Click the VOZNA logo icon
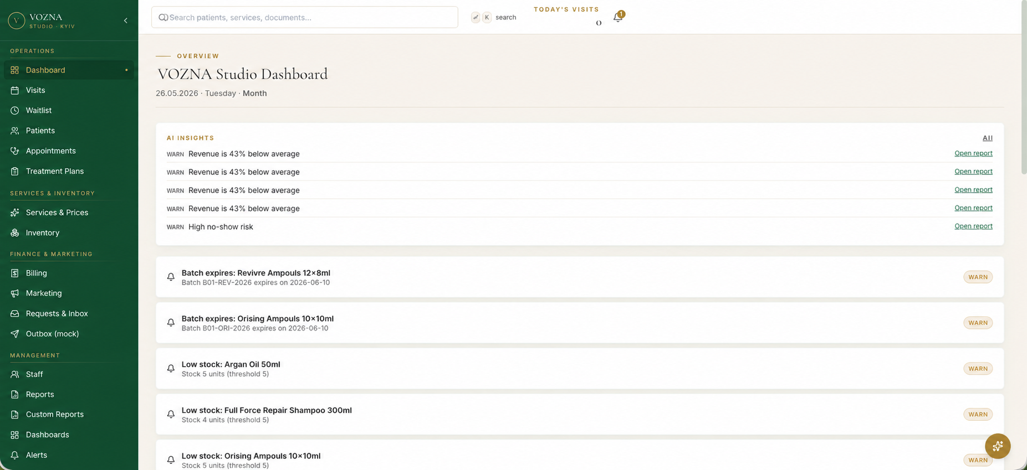Screen dimensions: 1027x470 16,20
